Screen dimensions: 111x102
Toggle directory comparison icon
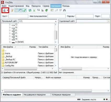56,10
